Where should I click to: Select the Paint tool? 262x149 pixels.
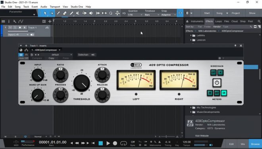tap(71, 13)
